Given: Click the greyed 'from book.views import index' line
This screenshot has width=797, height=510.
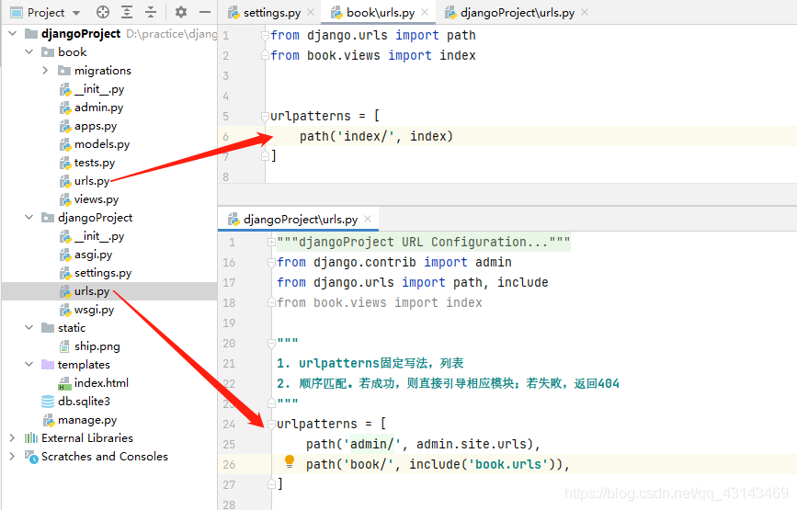Looking at the screenshot, I should [380, 302].
